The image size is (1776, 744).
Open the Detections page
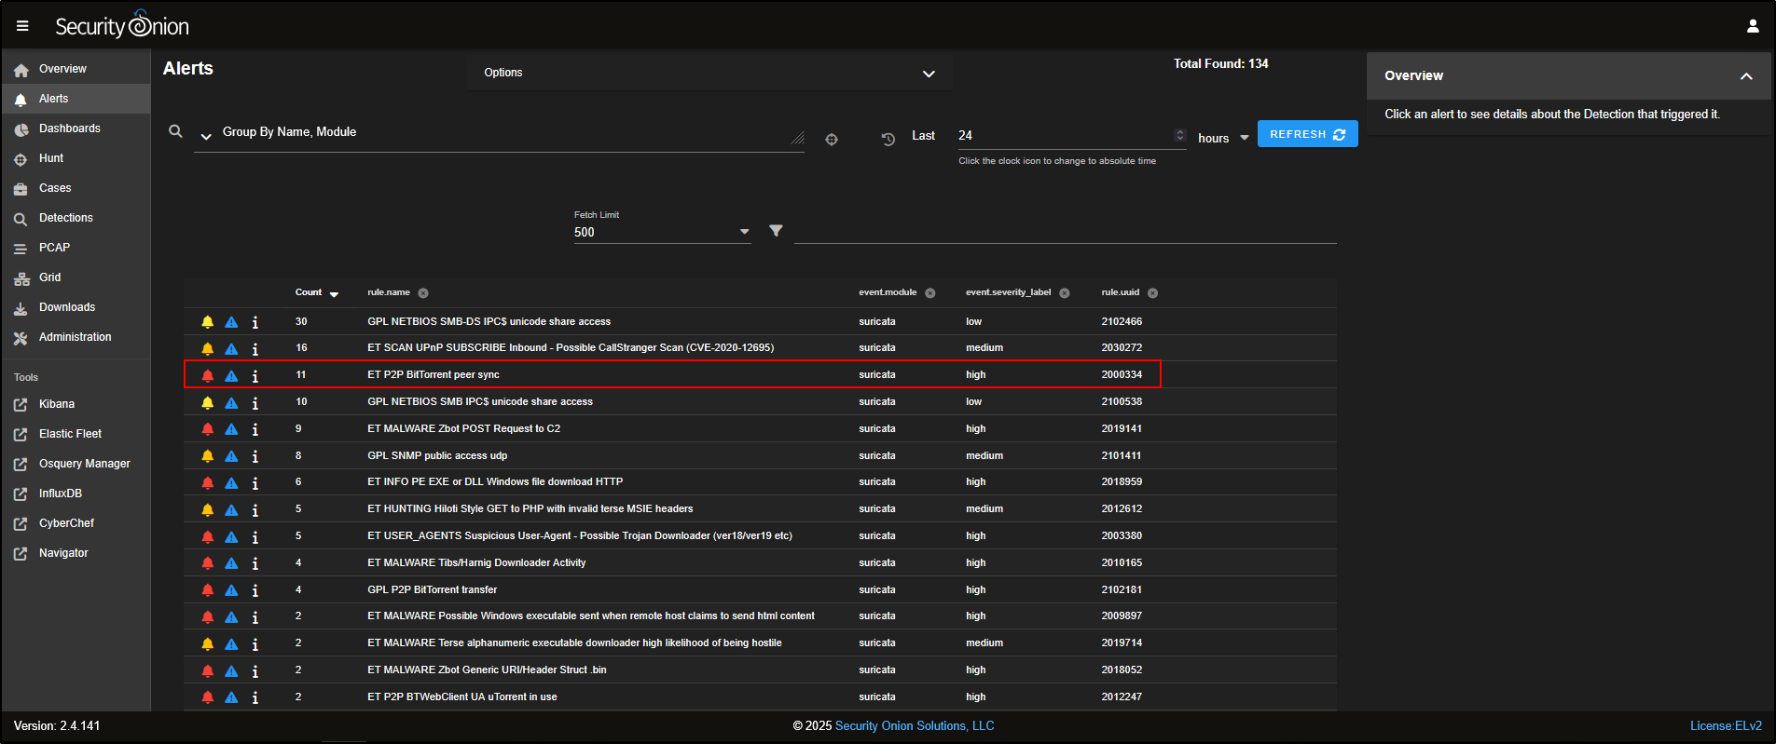tap(65, 218)
